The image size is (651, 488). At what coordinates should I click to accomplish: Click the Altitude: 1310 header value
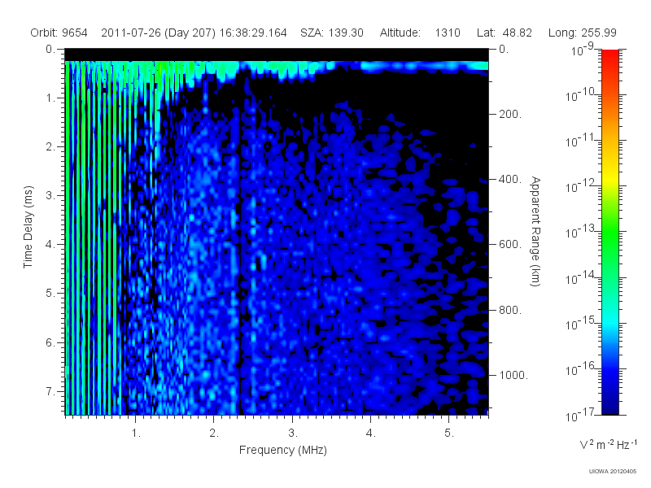click(x=420, y=33)
